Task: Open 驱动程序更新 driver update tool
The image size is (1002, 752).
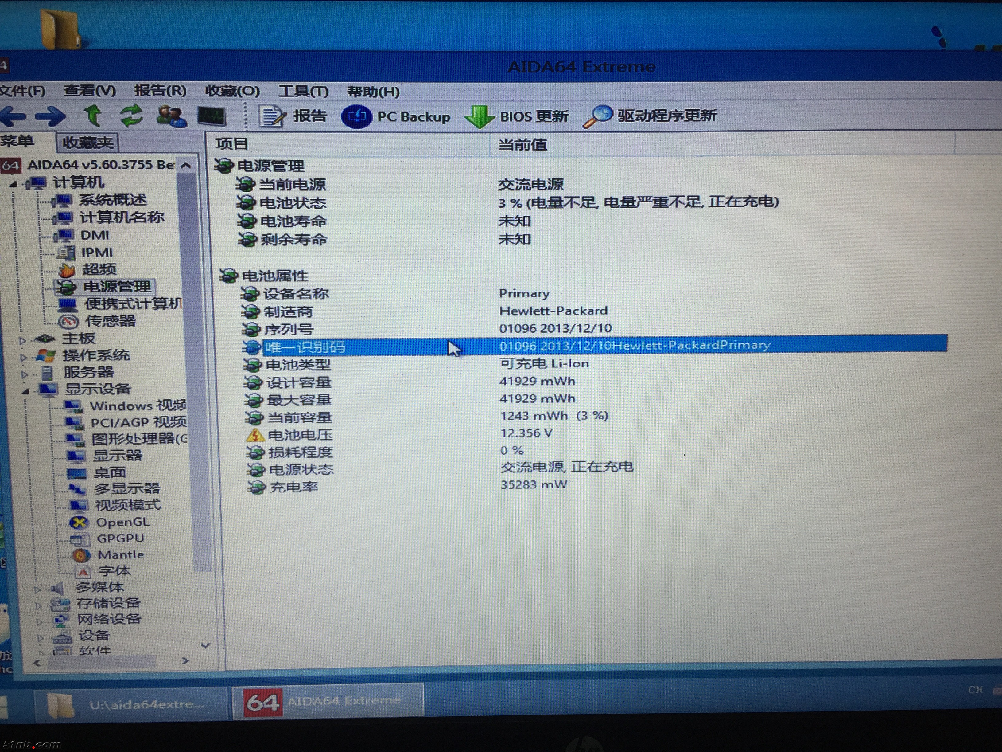Action: [650, 116]
